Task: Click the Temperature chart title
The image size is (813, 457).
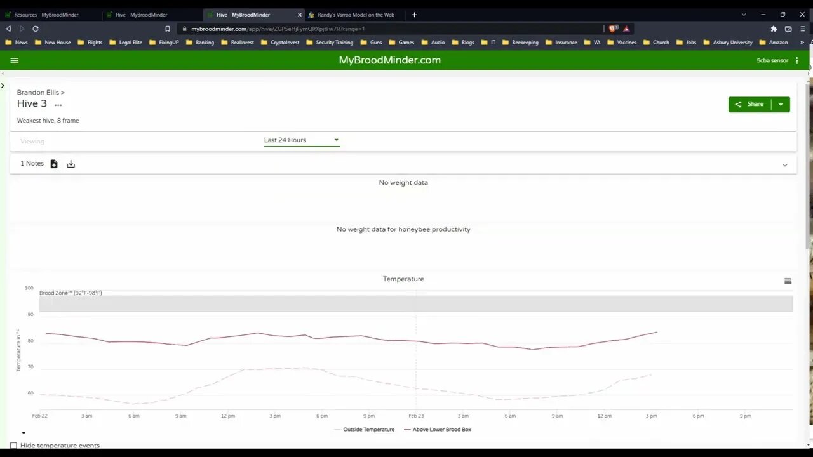Action: 403,279
